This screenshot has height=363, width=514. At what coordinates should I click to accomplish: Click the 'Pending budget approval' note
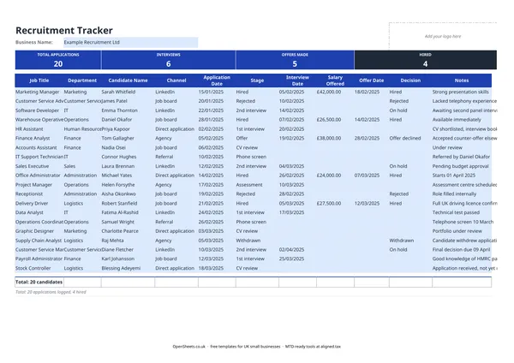(460, 166)
